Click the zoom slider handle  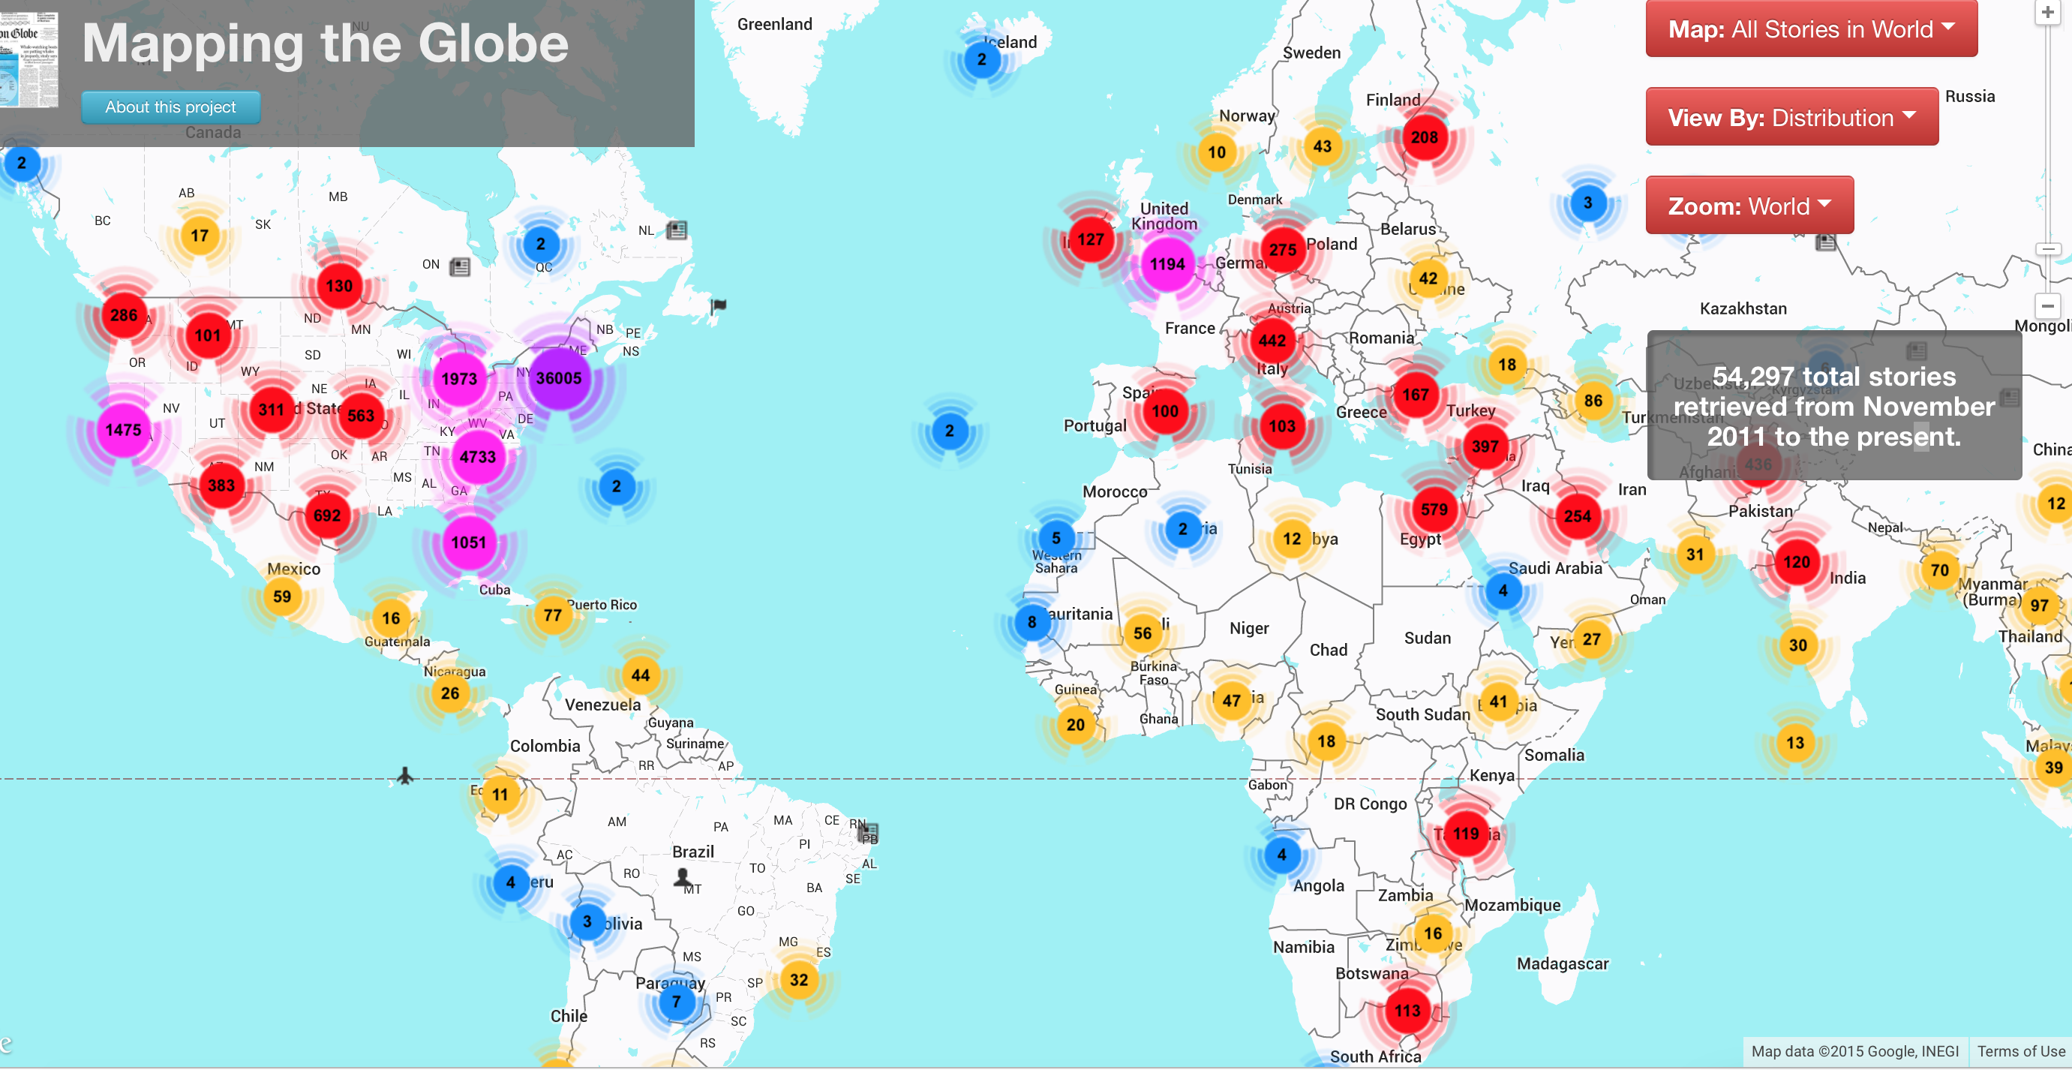pos(2048,249)
